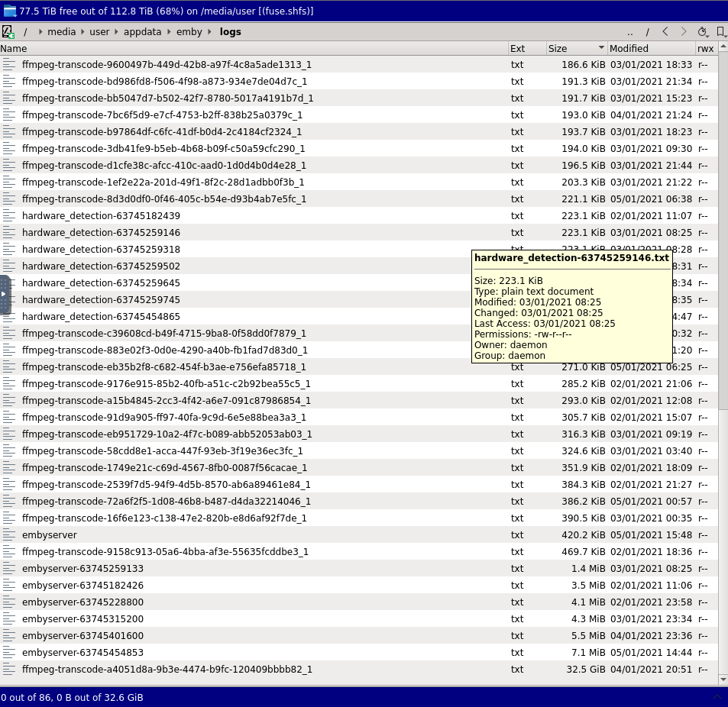Click icon of ffmpeg-transcode-a15b4845 row
Image resolution: width=728 pixels, height=707 pixels.
tap(9, 400)
